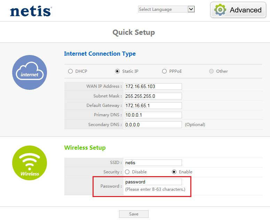This screenshot has width=270, height=220.
Task: Save the Quick Setup settings
Action: click(134, 214)
